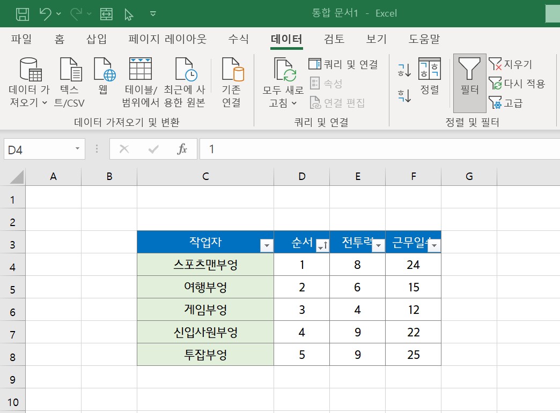Screen dimensions: 560x413
Task: Click the 속성 button in the ribbon
Action: [x=327, y=84]
